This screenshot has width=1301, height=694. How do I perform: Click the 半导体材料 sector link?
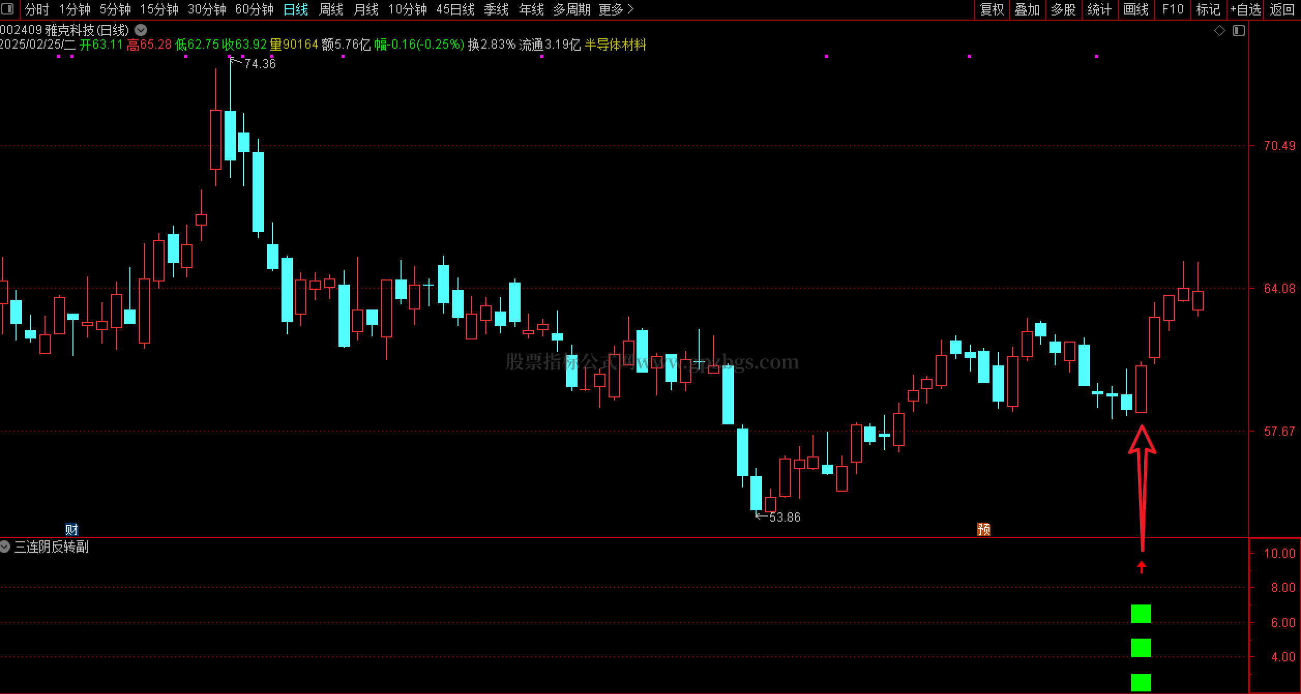click(615, 45)
